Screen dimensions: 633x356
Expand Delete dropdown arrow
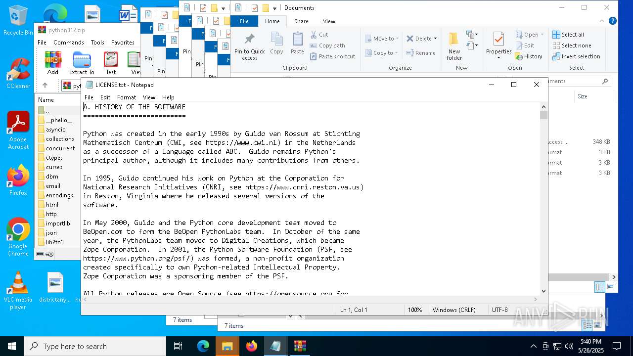(x=435, y=39)
